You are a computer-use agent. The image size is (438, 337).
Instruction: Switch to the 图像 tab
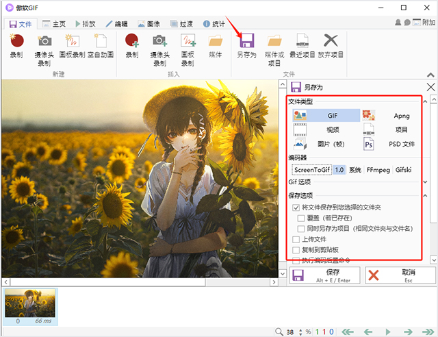(149, 24)
